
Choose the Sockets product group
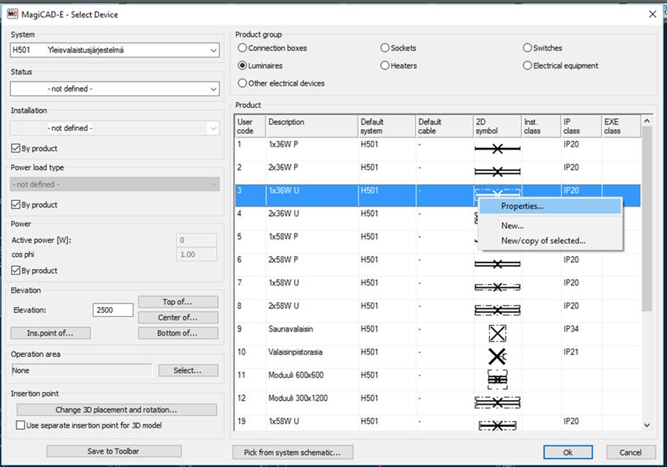398,48
